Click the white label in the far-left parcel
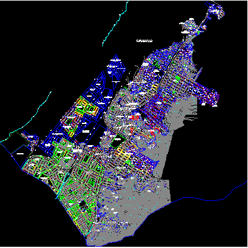 (x=20, y=154)
